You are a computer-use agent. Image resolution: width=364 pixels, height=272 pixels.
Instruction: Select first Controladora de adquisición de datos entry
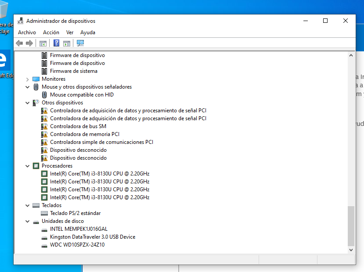[x=128, y=111]
